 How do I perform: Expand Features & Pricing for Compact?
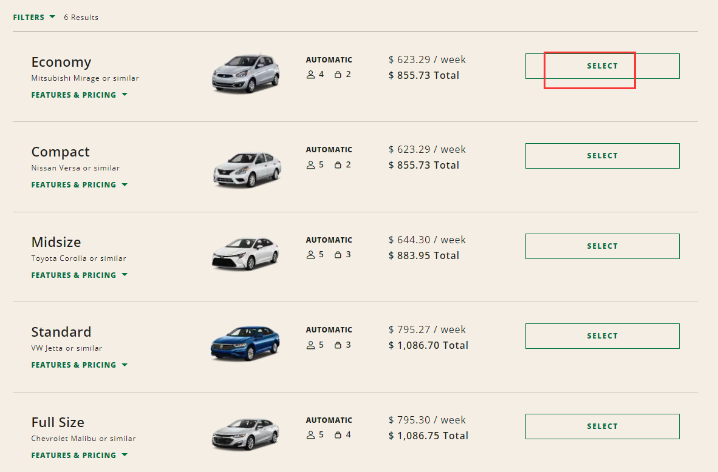(x=79, y=184)
